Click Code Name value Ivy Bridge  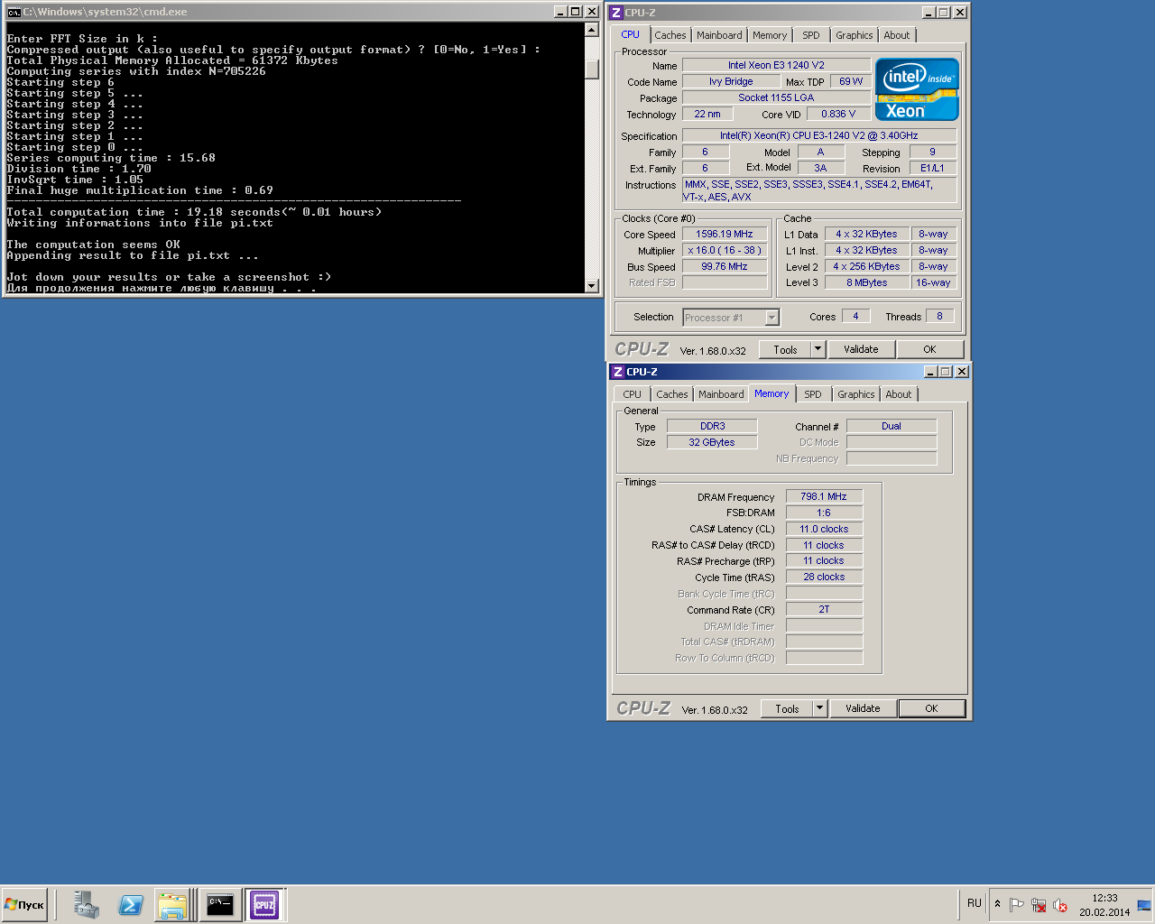point(731,81)
